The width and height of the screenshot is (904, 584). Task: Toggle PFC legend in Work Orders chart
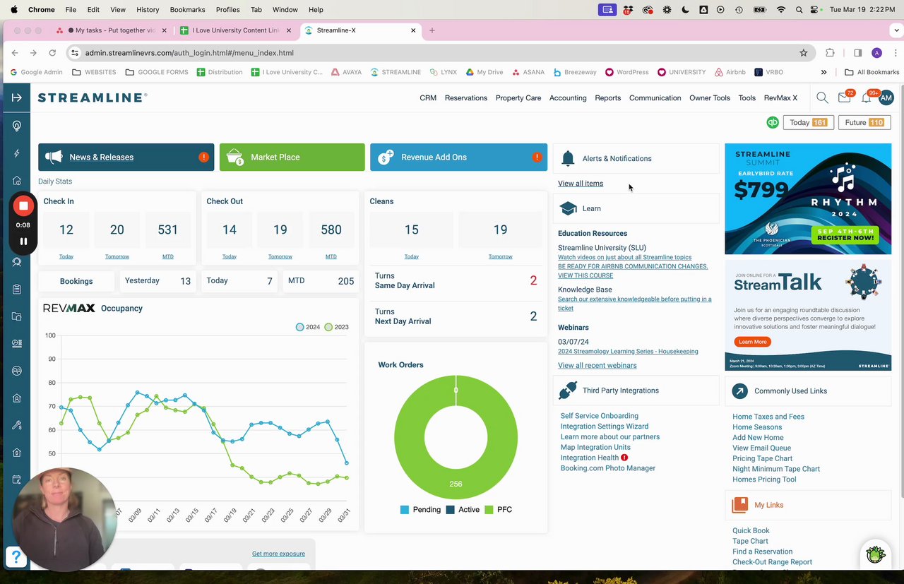498,509
